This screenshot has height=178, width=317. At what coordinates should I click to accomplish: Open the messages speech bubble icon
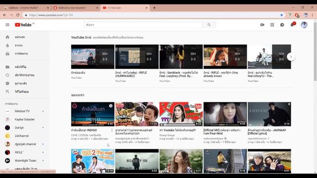(x=282, y=25)
